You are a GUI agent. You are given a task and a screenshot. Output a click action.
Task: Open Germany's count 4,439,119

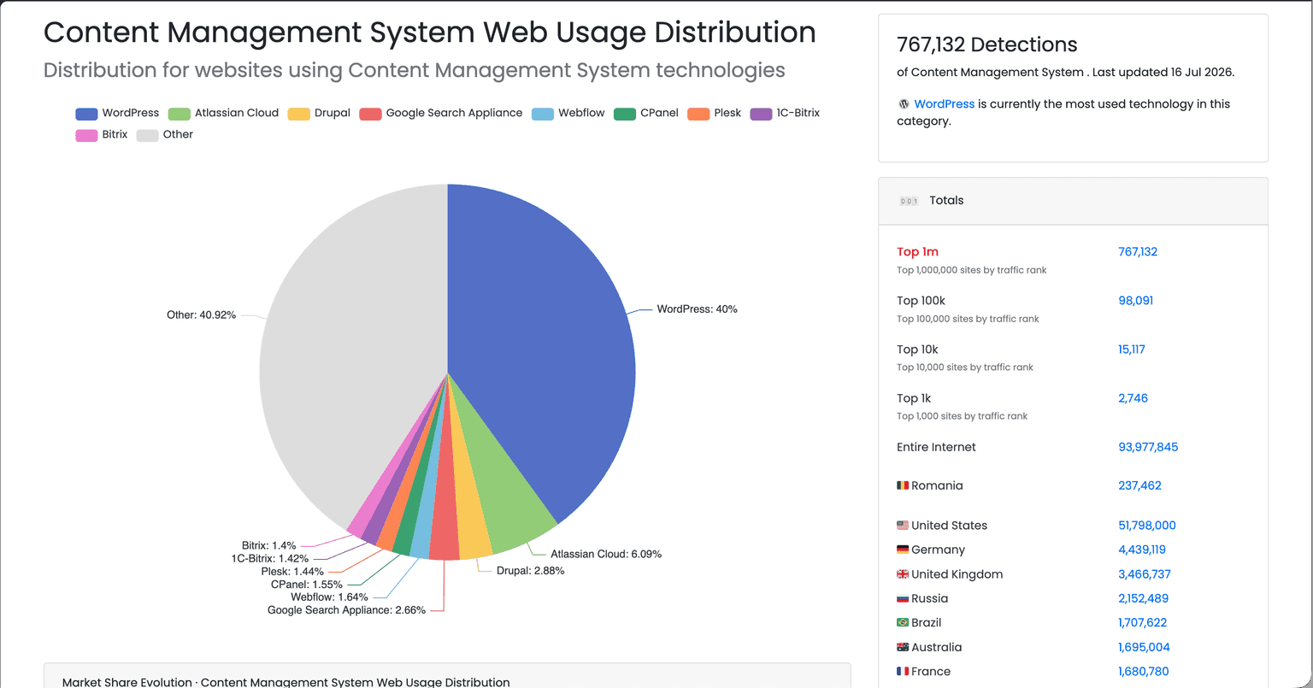[1142, 550]
